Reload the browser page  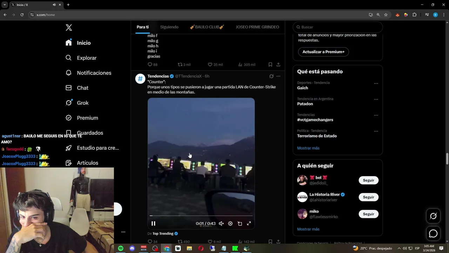click(x=22, y=15)
